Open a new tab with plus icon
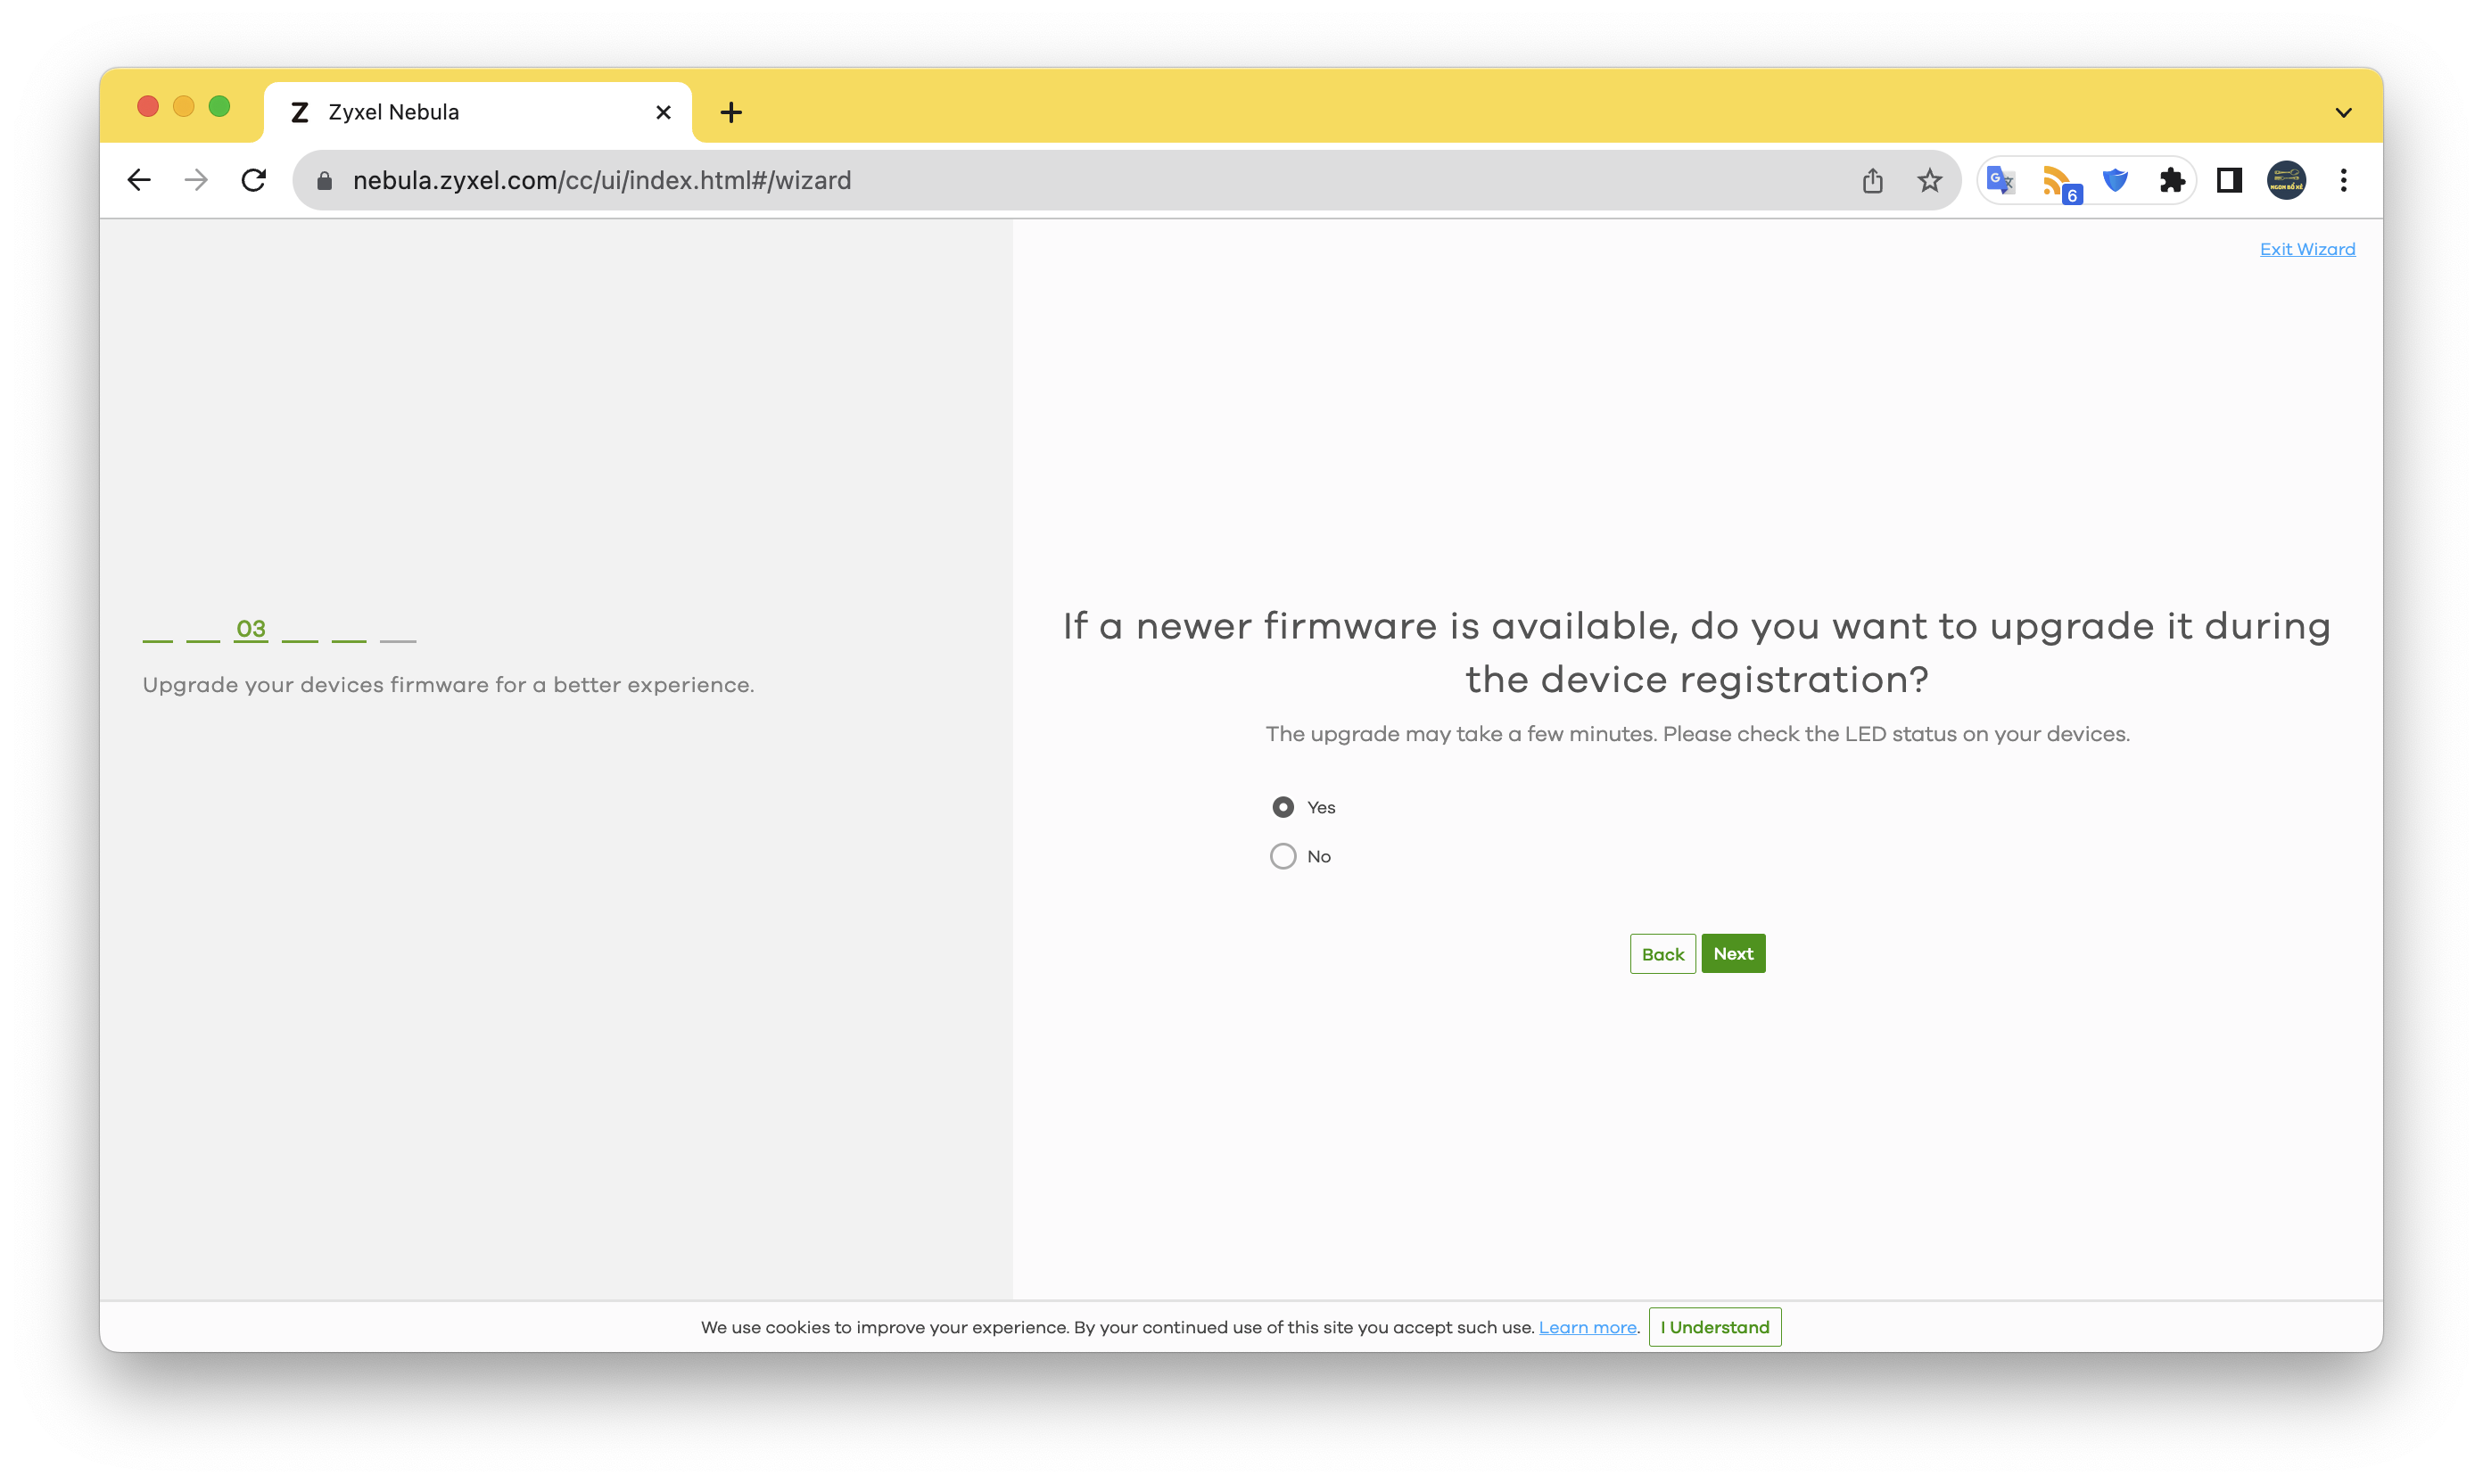2483x1484 pixels. [x=731, y=112]
